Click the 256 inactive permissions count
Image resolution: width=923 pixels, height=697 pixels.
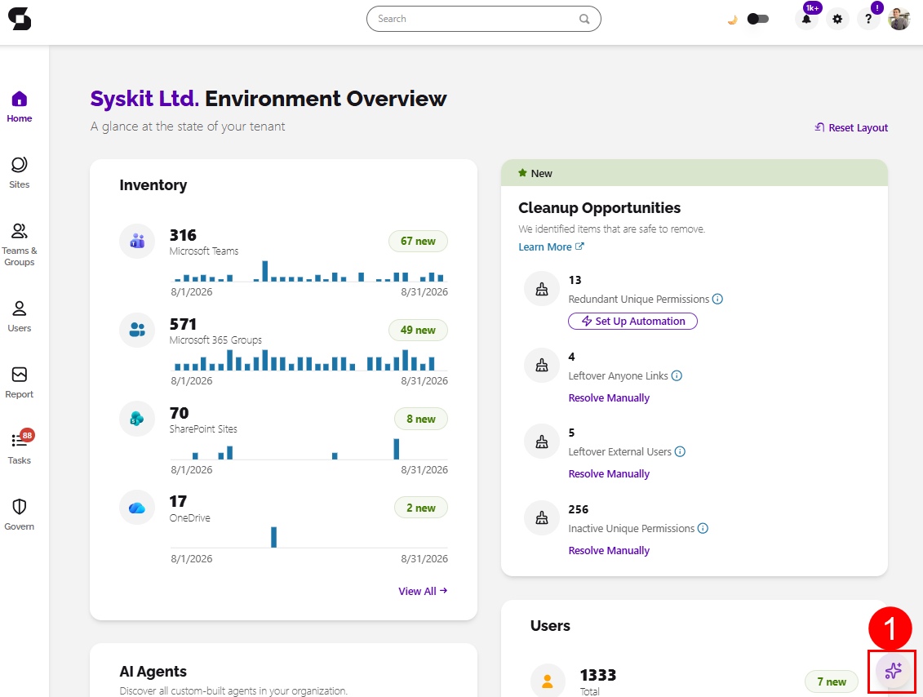click(x=578, y=509)
